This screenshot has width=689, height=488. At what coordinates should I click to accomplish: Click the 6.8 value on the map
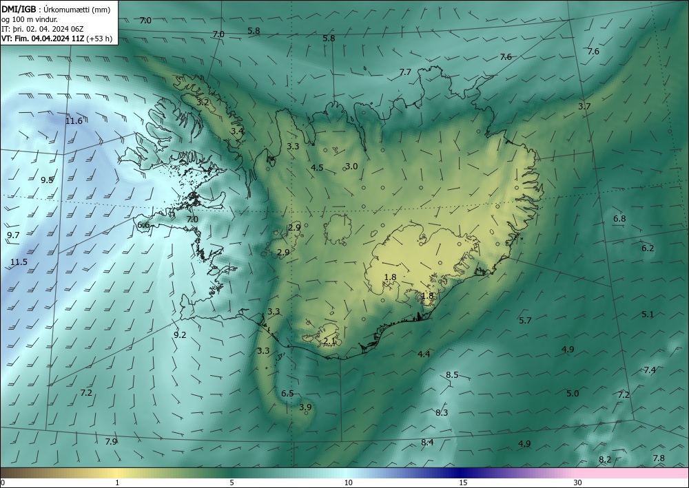pyautogui.click(x=619, y=219)
